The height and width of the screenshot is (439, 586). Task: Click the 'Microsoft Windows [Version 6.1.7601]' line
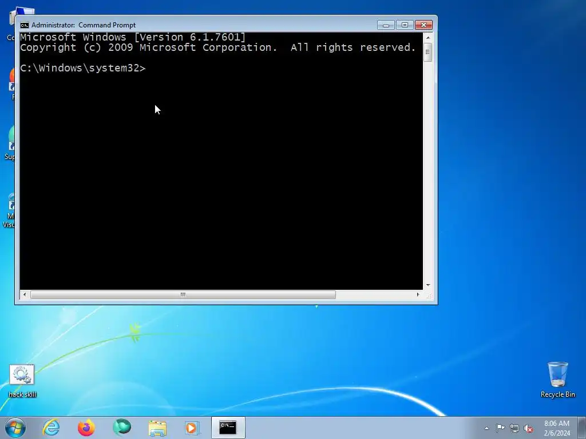coord(133,37)
